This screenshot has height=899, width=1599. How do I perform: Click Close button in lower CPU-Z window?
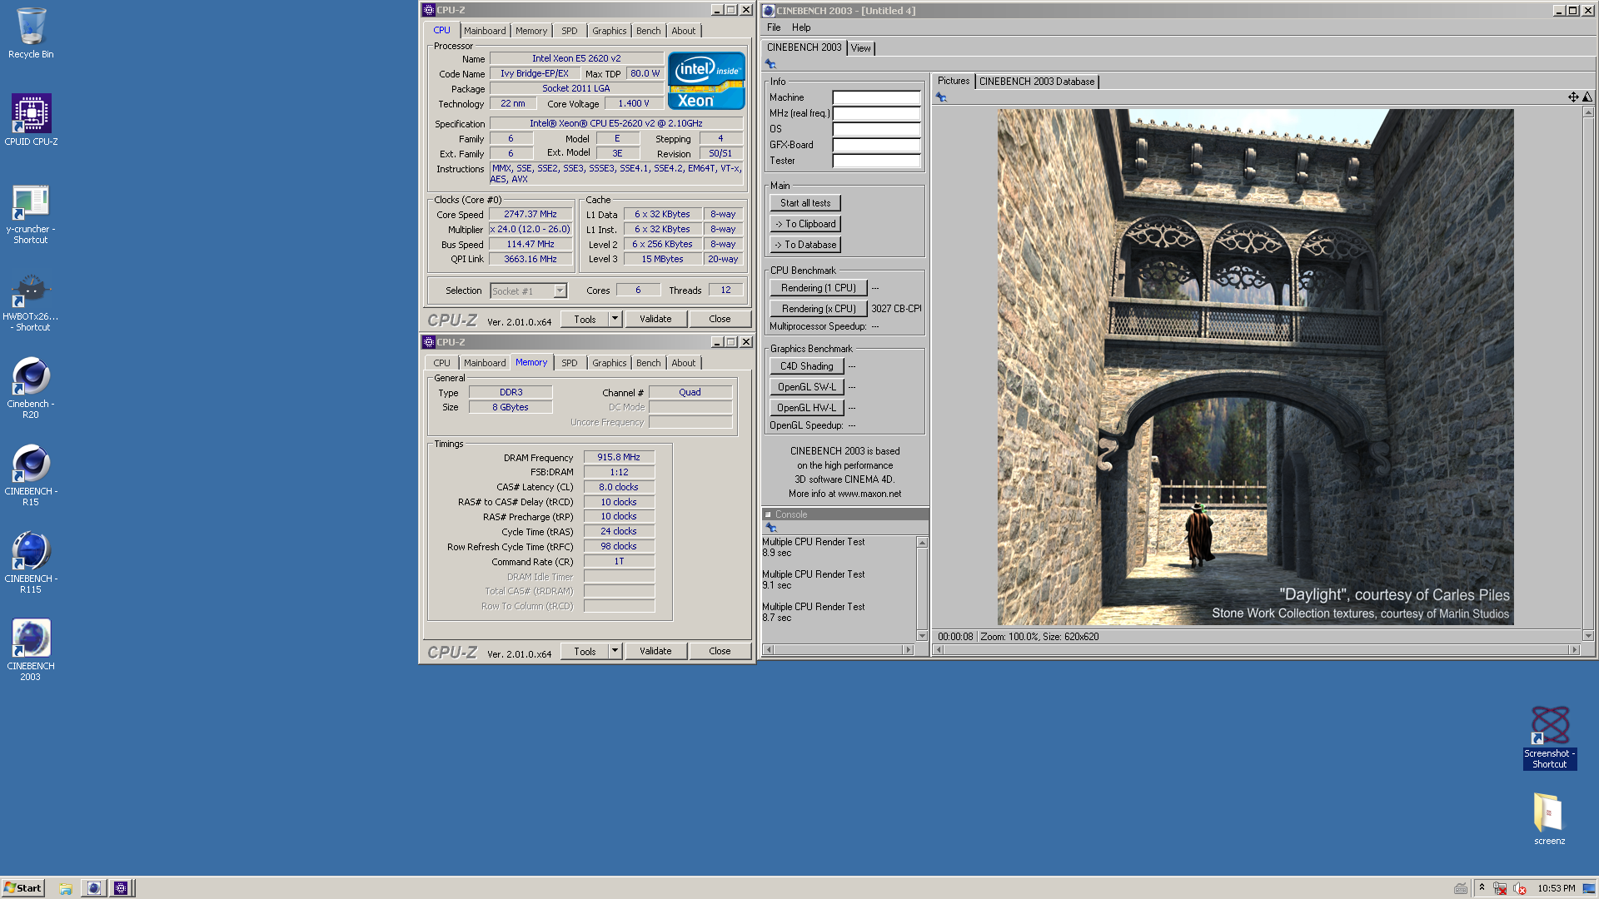(x=720, y=651)
